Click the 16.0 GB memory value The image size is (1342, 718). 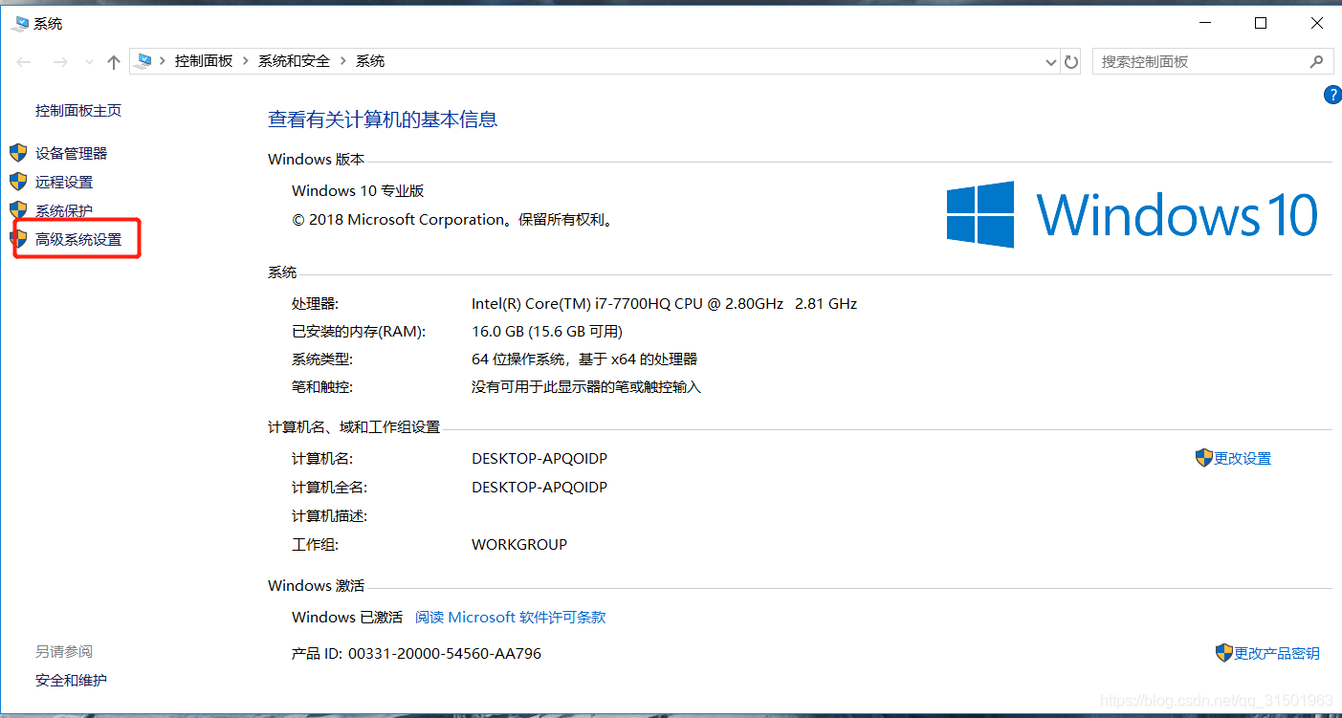tap(547, 332)
